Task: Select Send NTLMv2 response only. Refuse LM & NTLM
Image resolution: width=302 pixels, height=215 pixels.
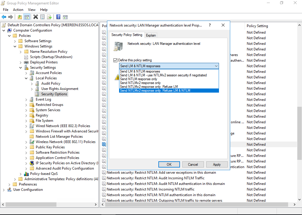Action: click(155, 91)
